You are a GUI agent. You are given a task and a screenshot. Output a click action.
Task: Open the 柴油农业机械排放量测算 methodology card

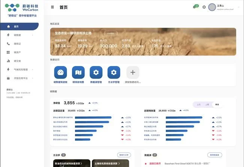click(x=70, y=164)
